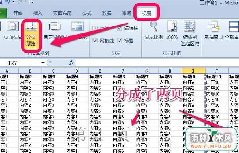
Task: Select highlighted column I header
Action: pyautogui.click(x=194, y=71)
